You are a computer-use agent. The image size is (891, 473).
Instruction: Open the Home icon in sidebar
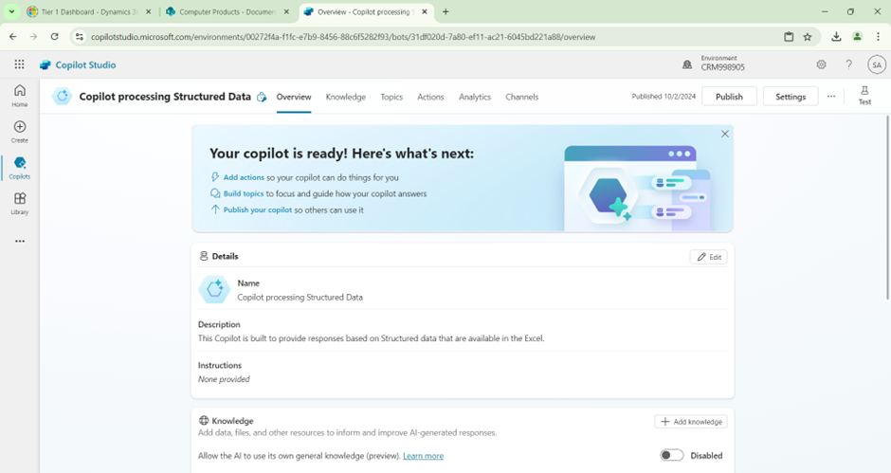pyautogui.click(x=20, y=91)
